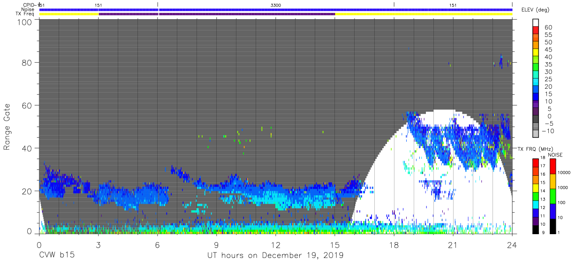Click the '100' label in the NOISE legend
Viewport: 576px width, 265px height.
click(x=562, y=203)
